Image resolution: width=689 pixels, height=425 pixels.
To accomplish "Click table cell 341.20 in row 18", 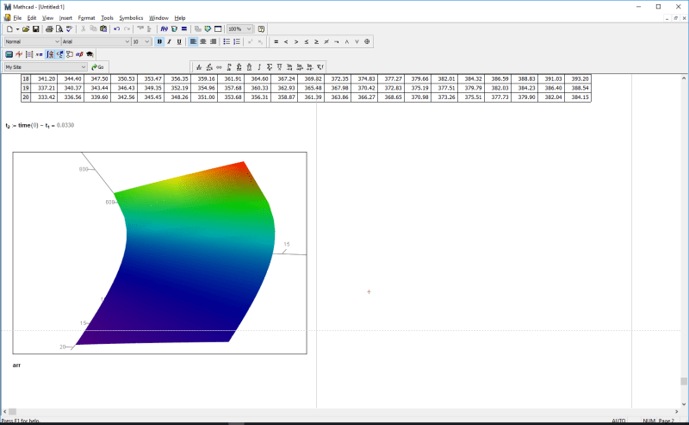I will pos(45,79).
